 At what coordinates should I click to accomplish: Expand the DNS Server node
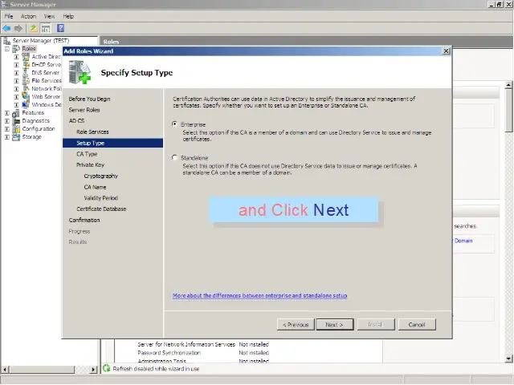click(x=16, y=73)
